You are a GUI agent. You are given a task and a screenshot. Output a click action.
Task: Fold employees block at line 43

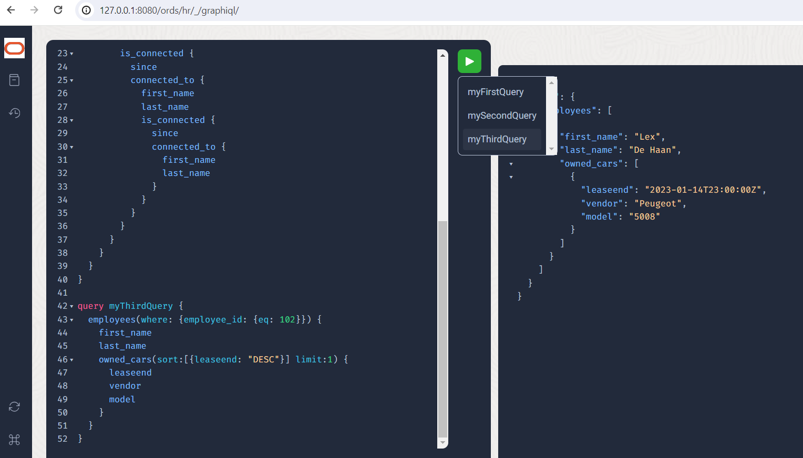[x=71, y=320]
